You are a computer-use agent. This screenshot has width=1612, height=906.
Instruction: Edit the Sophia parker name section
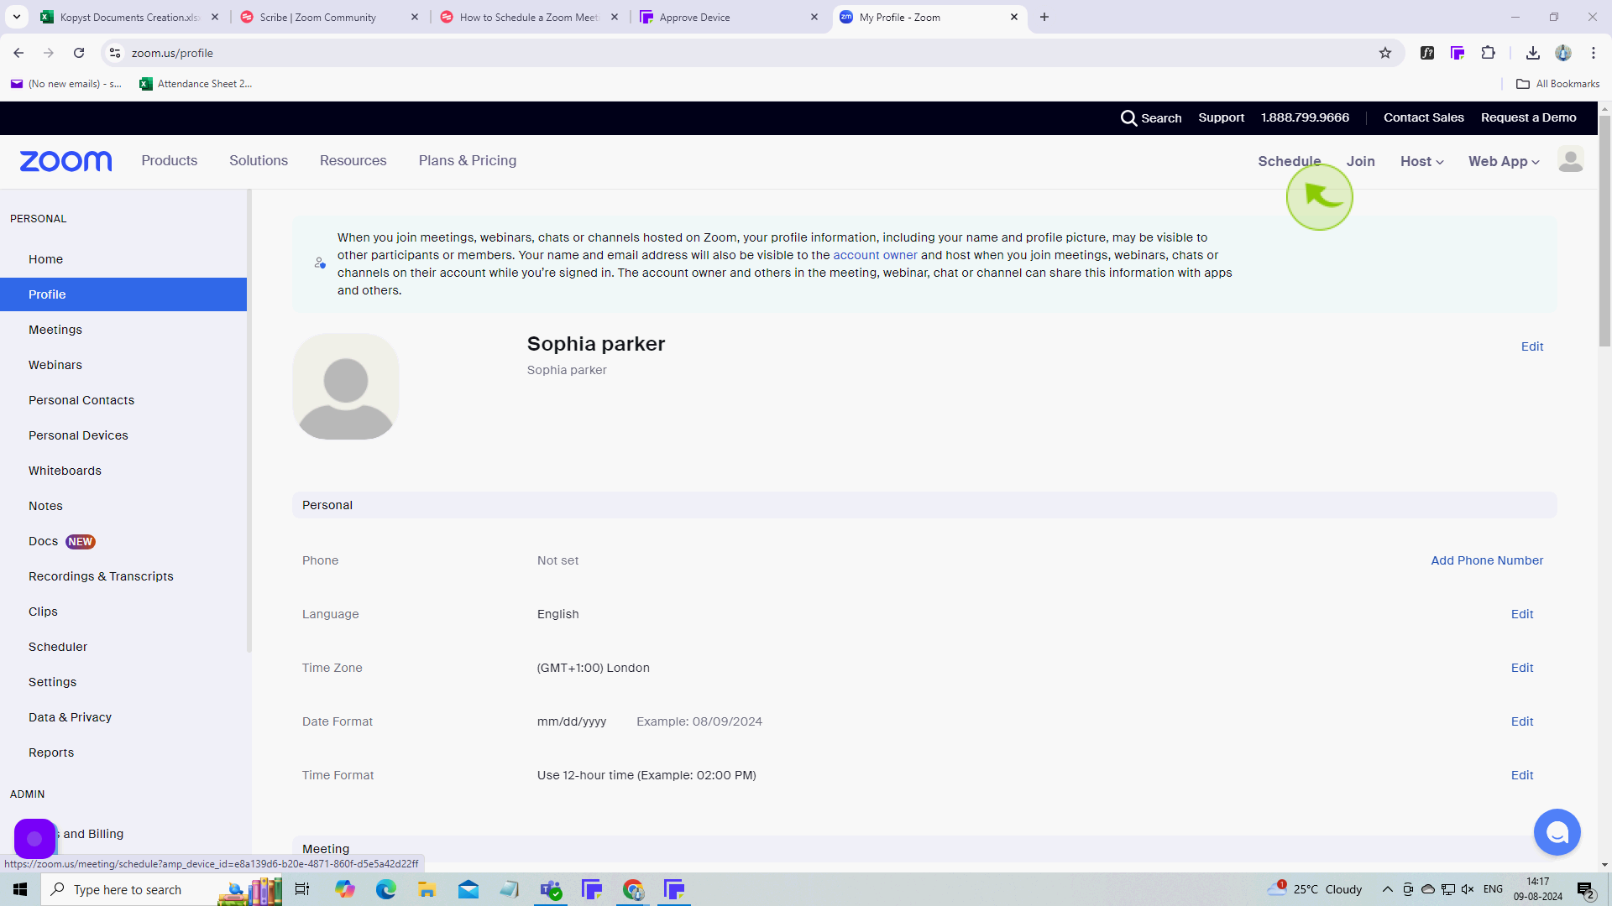point(1532,346)
